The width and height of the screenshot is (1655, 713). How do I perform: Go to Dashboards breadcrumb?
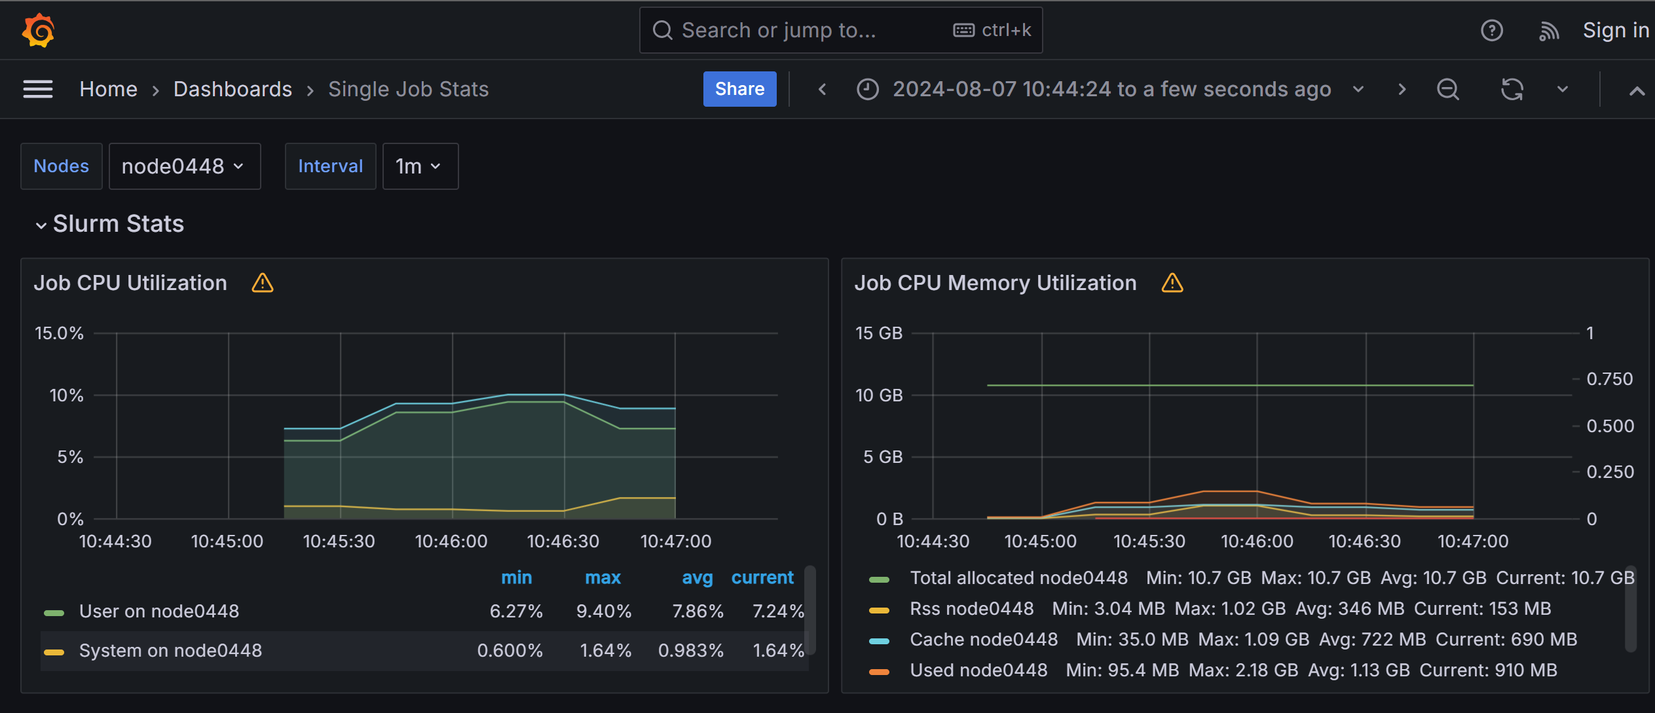[x=232, y=89]
